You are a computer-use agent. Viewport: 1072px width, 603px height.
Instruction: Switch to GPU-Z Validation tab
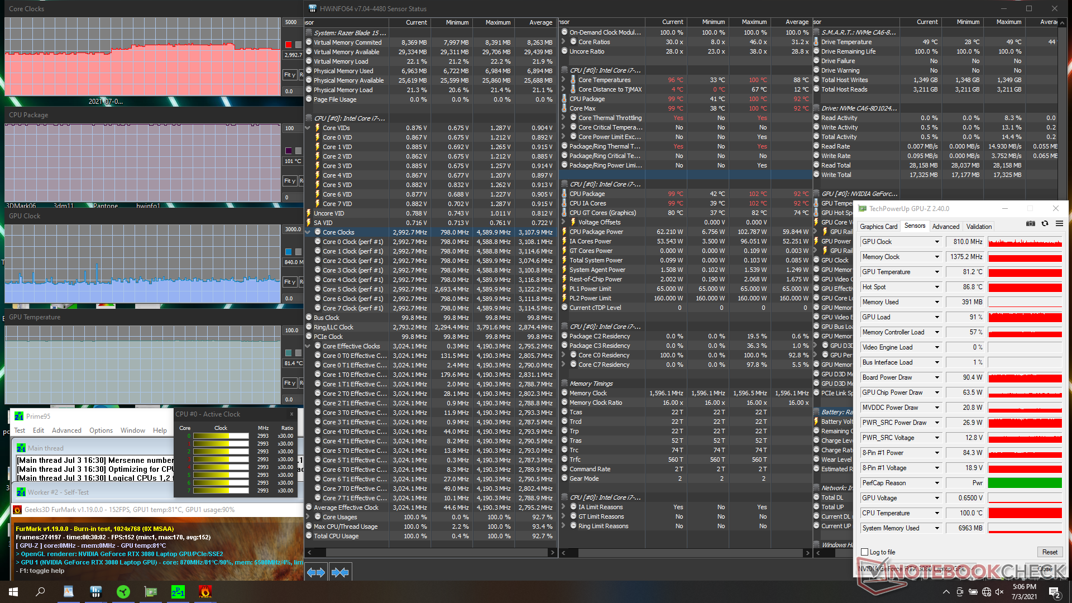[x=979, y=226]
